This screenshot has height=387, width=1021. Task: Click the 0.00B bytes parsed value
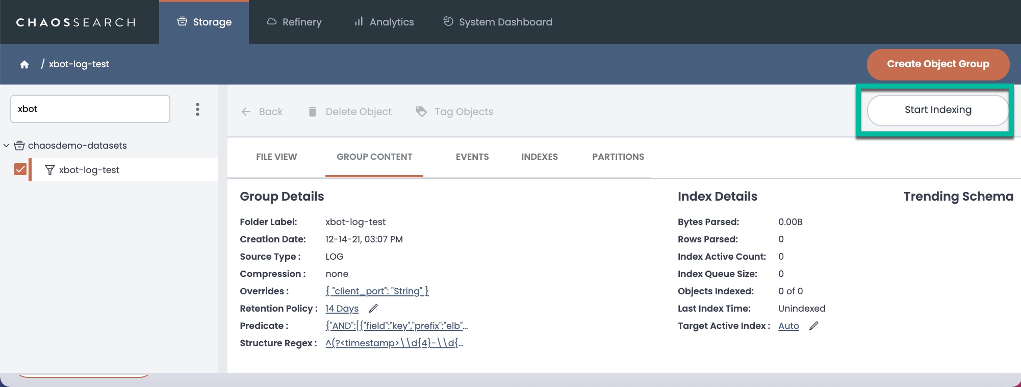tap(790, 222)
